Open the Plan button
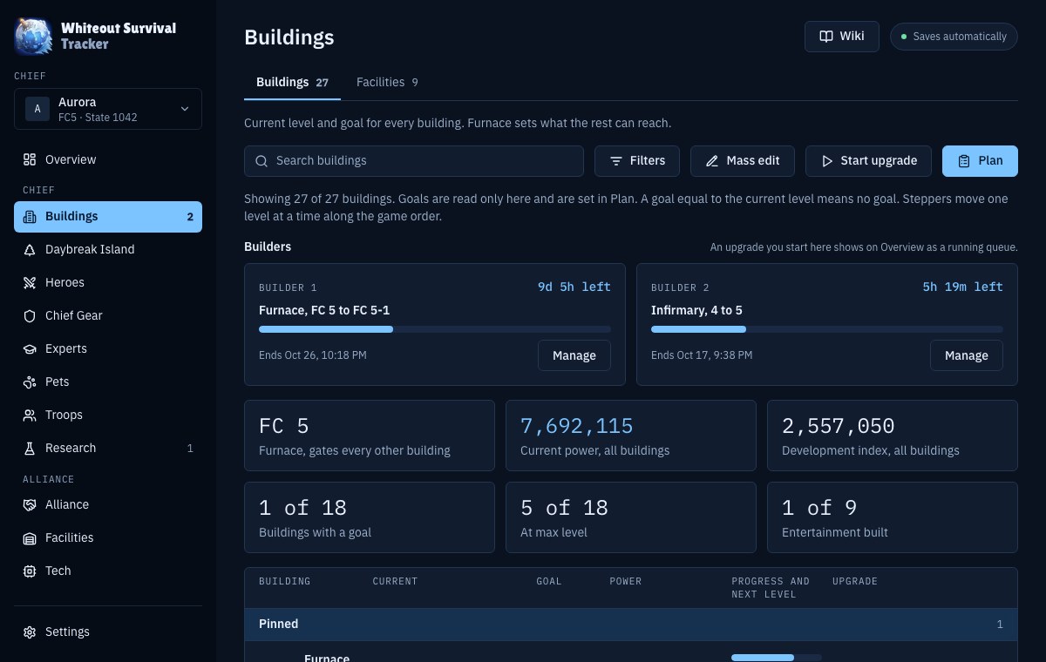This screenshot has height=662, width=1046. [x=980, y=161]
